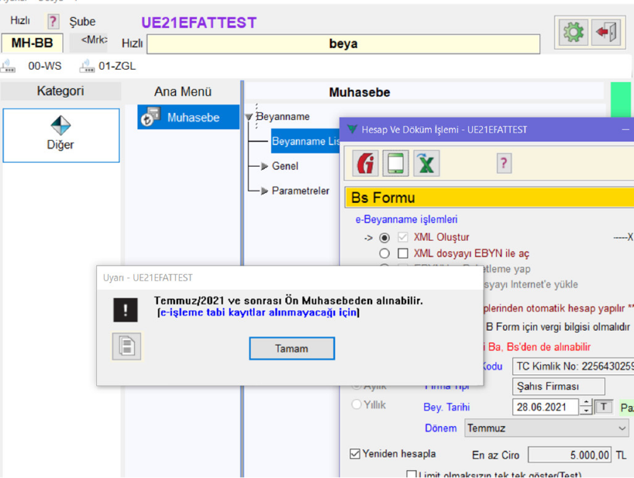
Task: Open the Dönem dropdown showing Temmuz
Action: click(x=547, y=428)
